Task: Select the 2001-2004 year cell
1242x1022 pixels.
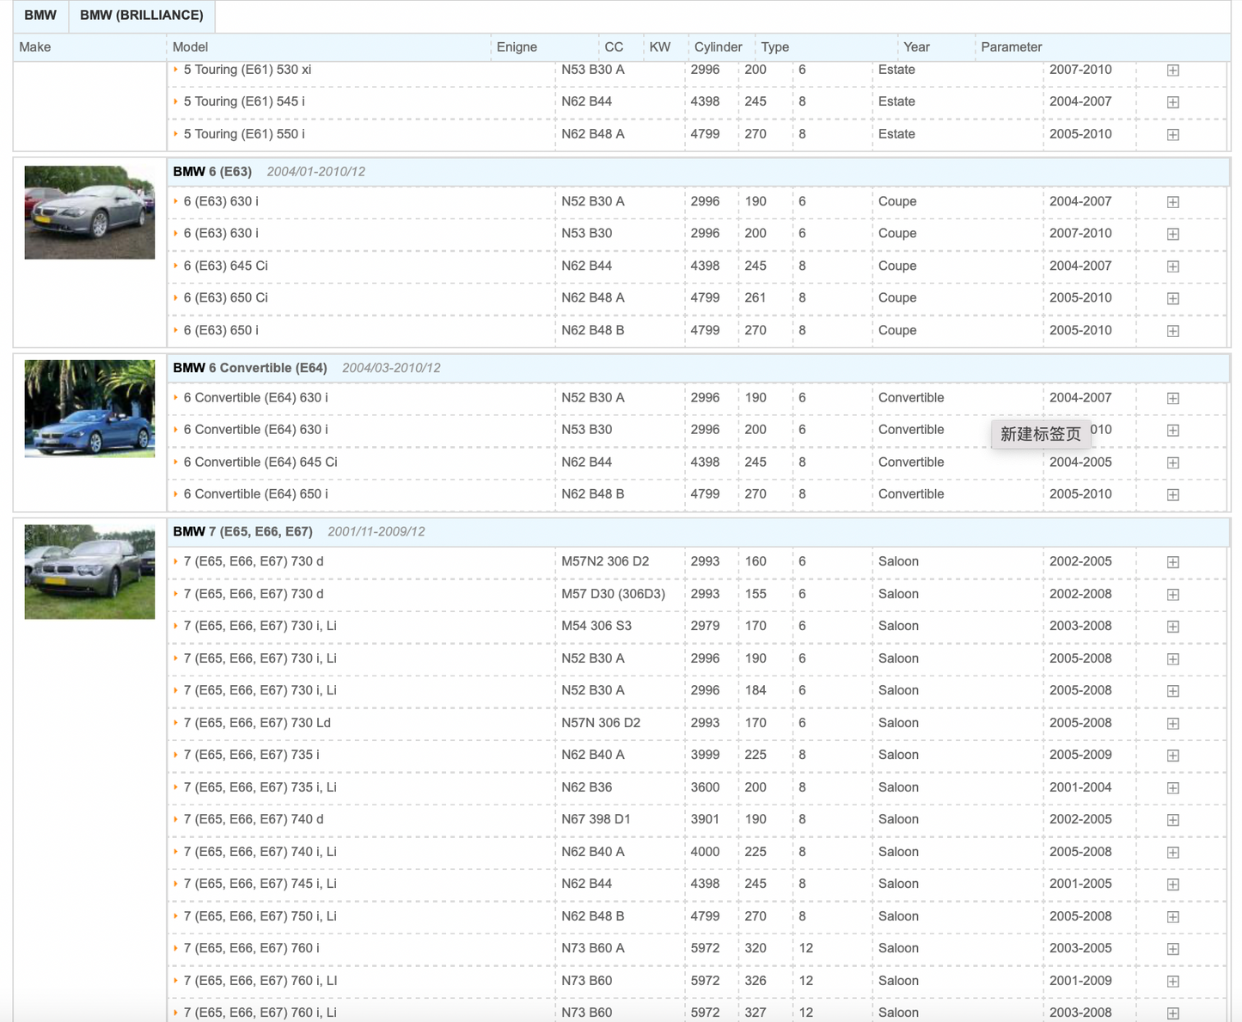Action: 1080,787
